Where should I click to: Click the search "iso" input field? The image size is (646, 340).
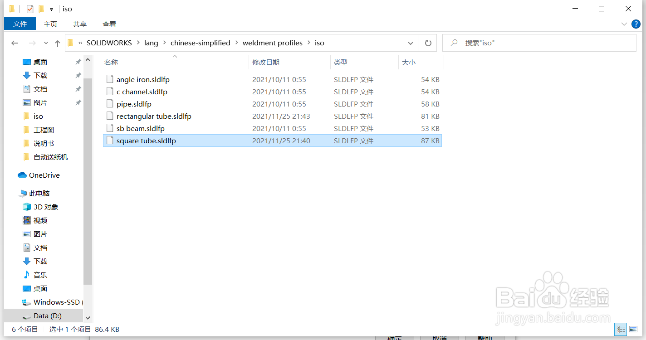[x=539, y=43]
